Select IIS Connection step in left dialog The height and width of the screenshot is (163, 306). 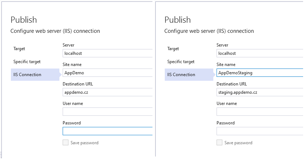click(x=35, y=75)
